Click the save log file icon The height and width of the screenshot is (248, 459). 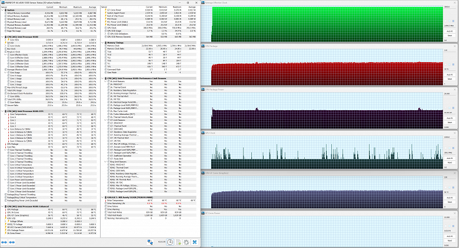tap(178, 242)
